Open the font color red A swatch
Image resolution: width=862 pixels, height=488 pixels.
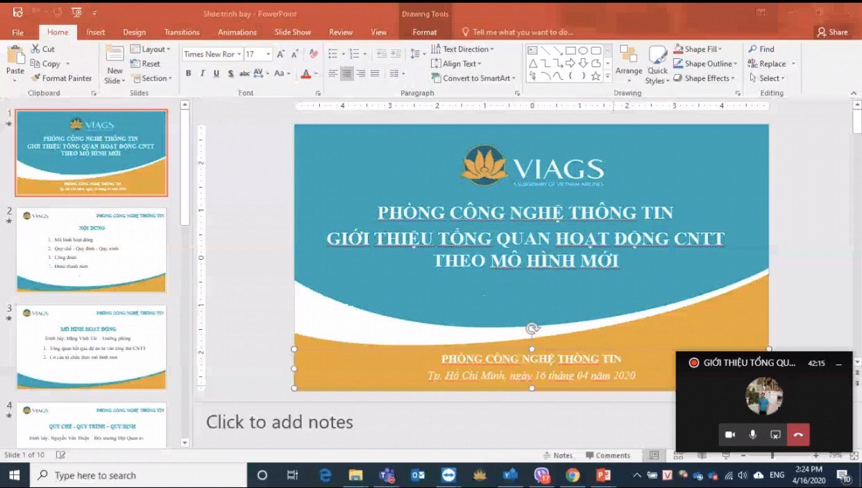[x=306, y=74]
